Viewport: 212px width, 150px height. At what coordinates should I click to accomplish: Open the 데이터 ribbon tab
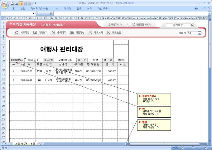point(67,8)
